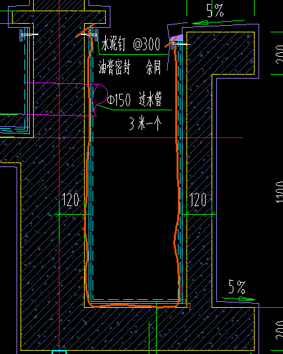The image size is (283, 354).
Task: Select the '水泥钉 @300' annotation text
Action: tap(131, 44)
